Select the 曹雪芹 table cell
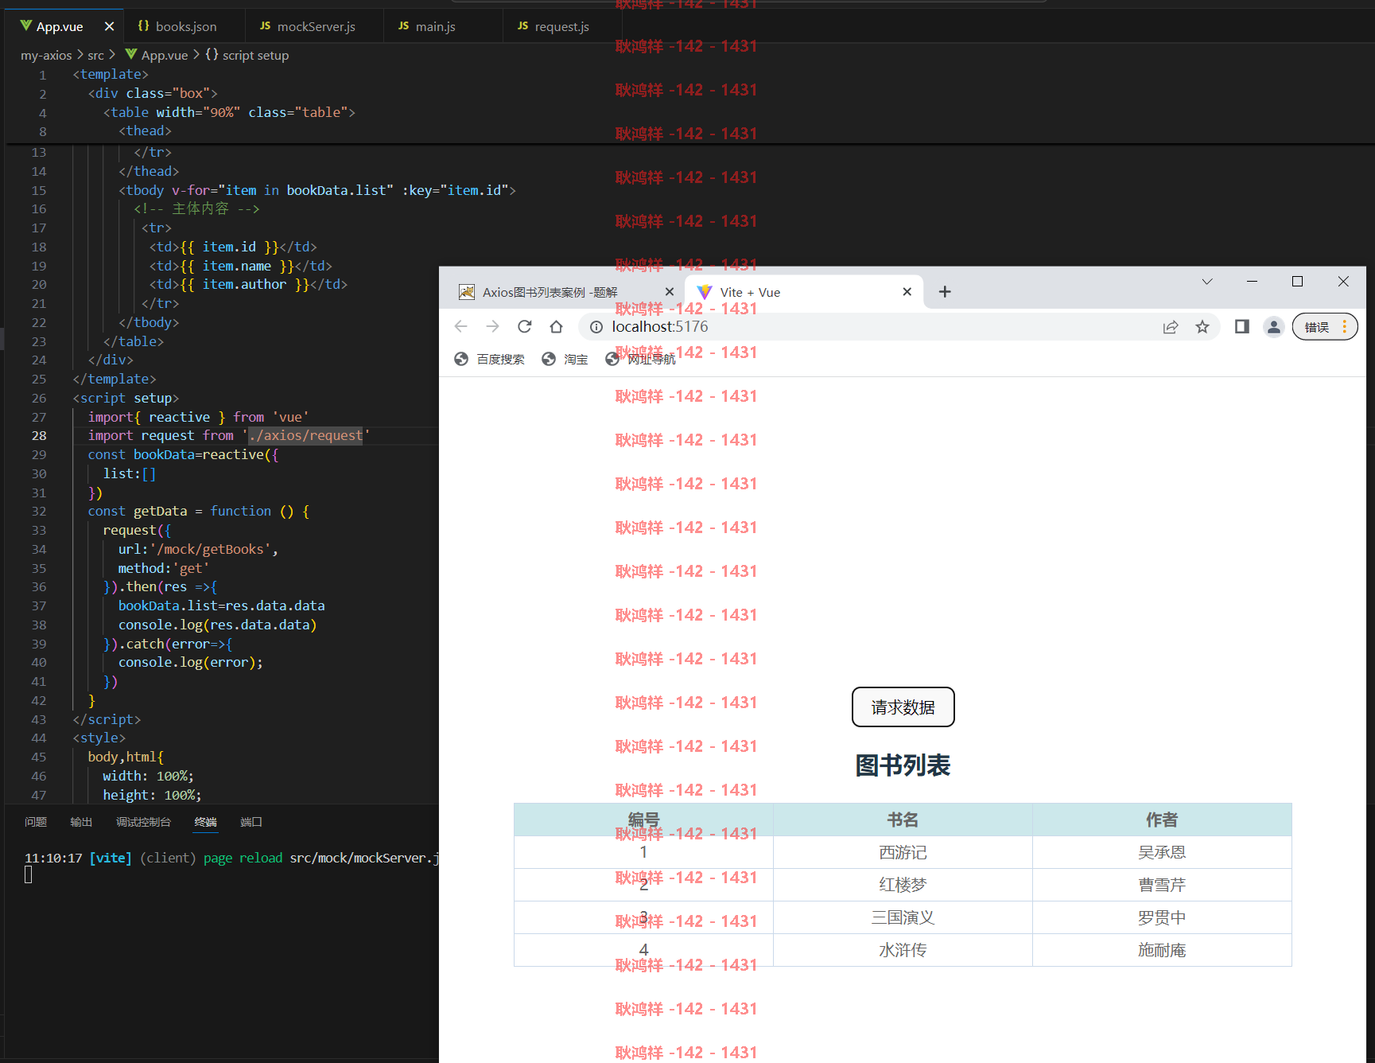 click(x=1162, y=885)
